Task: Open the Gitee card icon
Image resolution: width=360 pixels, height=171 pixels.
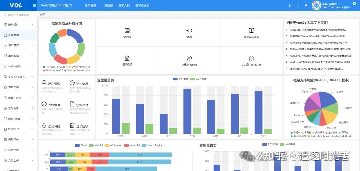Action: (x=189, y=31)
